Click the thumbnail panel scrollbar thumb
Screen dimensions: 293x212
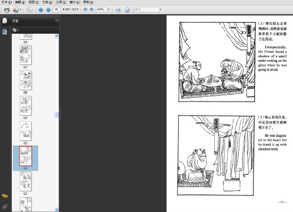click(x=57, y=115)
